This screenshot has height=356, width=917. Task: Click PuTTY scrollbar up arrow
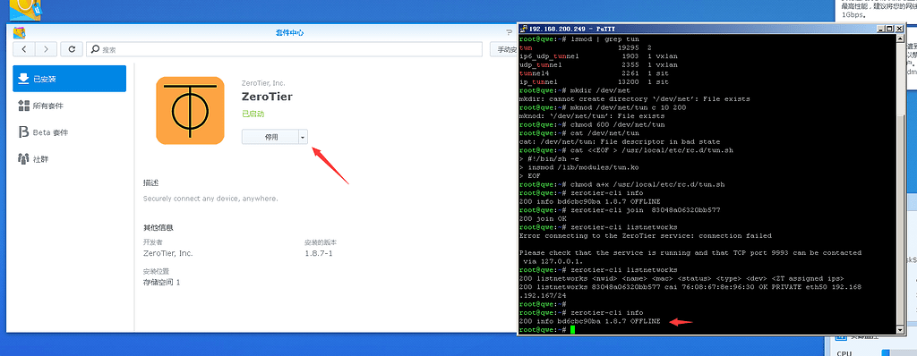(900, 38)
